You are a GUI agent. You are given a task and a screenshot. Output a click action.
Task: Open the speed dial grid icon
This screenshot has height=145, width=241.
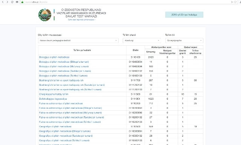coord(17,2)
